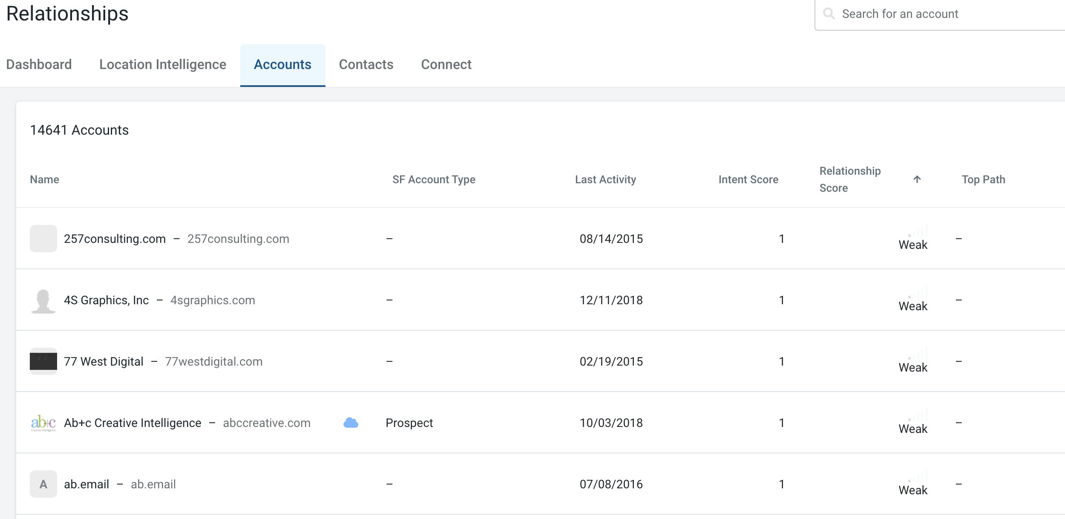
Task: Click the intent score 1 for Ab+c Creative
Action: 782,423
